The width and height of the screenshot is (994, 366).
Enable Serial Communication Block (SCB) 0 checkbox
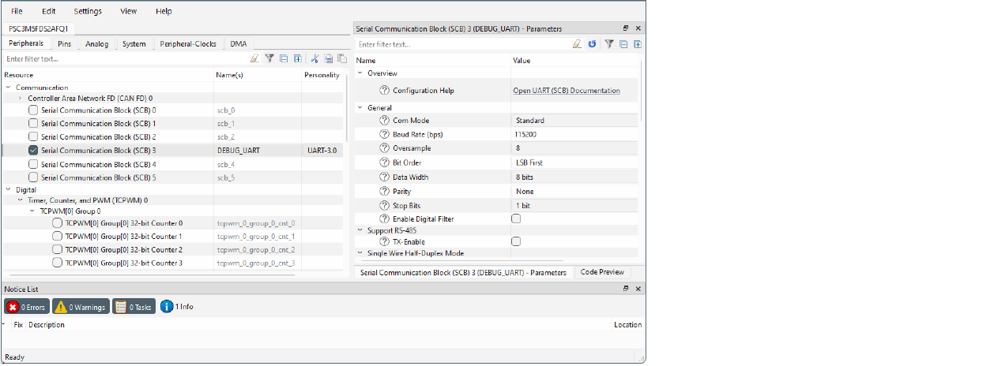point(32,110)
